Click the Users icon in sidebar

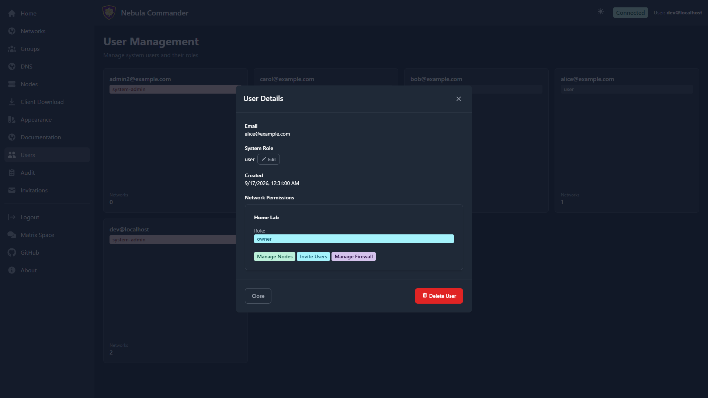point(12,155)
